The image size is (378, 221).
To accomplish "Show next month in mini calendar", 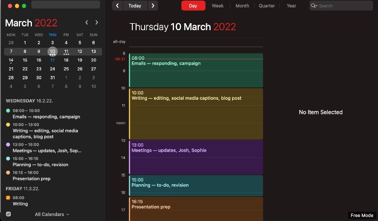I will (x=97, y=23).
